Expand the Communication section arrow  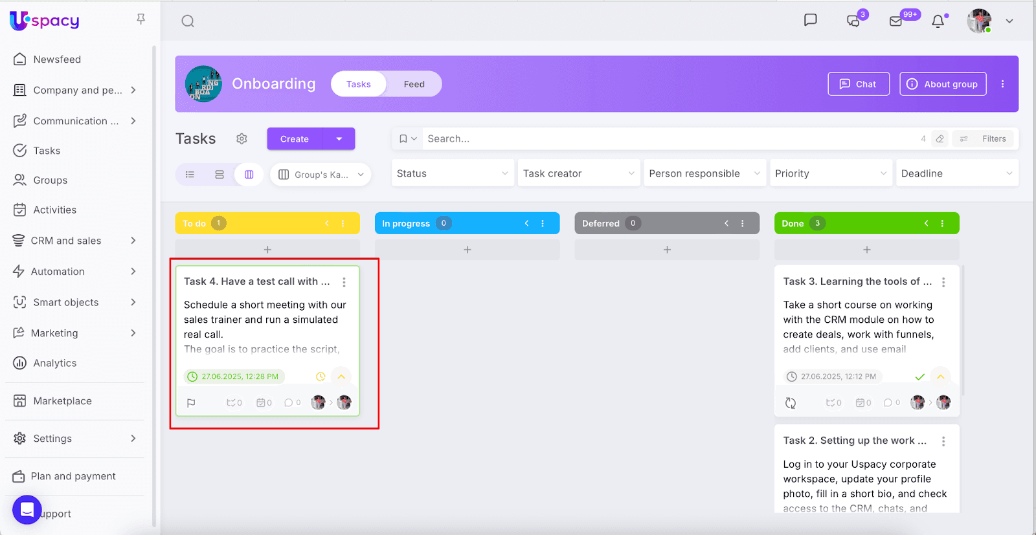coord(133,121)
